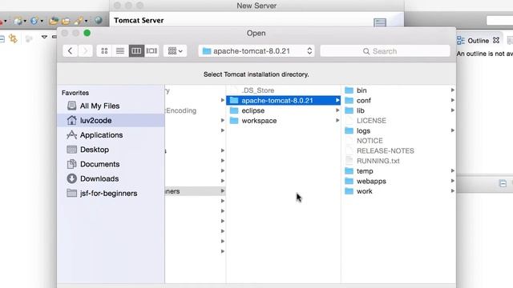Go forward in the Open dialog
513x288 pixels.
click(86, 51)
